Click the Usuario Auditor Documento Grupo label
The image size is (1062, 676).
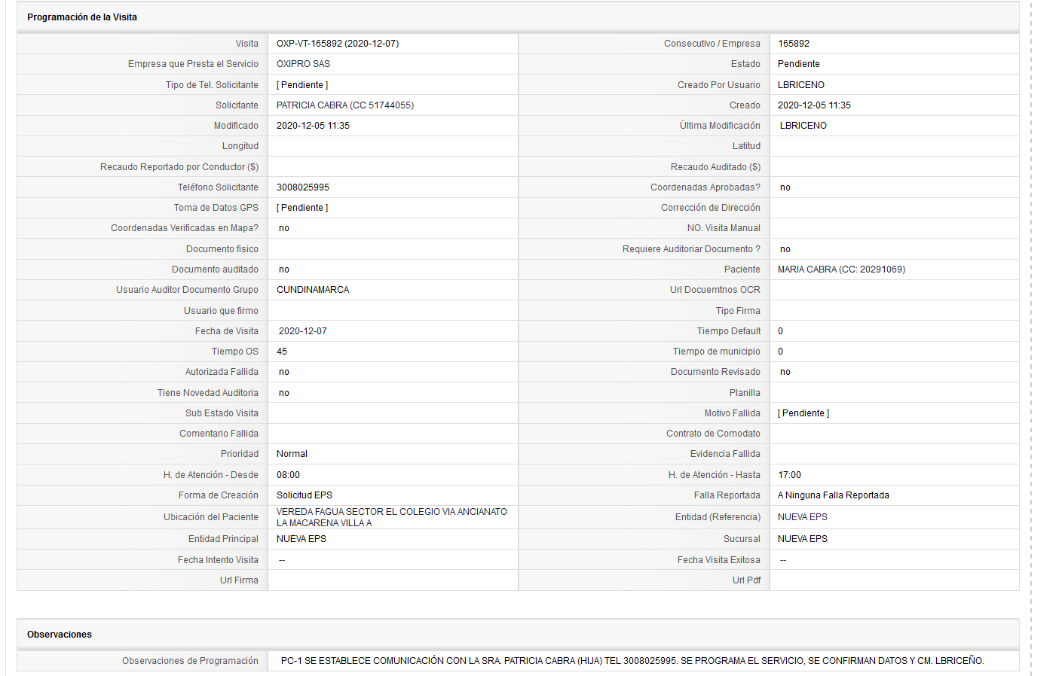[187, 290]
